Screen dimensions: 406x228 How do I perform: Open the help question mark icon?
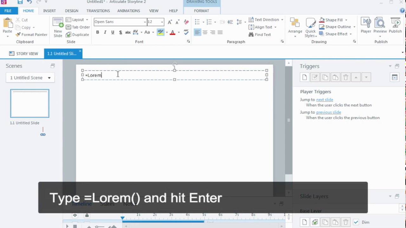[403, 11]
